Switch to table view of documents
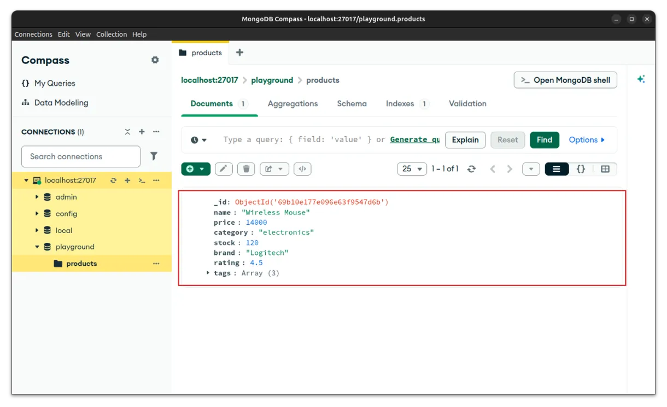 (605, 169)
